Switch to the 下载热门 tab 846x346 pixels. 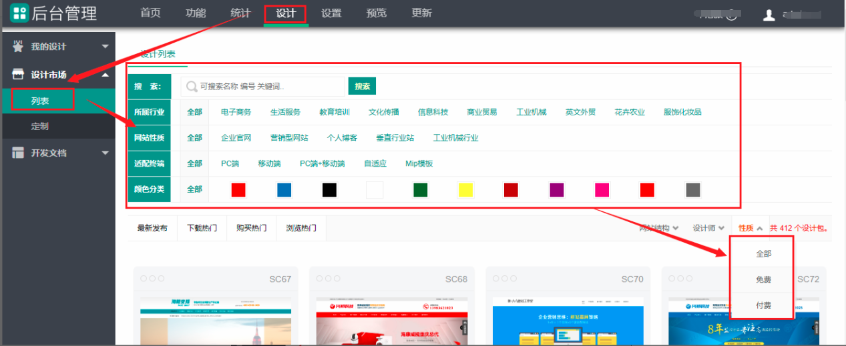click(202, 228)
